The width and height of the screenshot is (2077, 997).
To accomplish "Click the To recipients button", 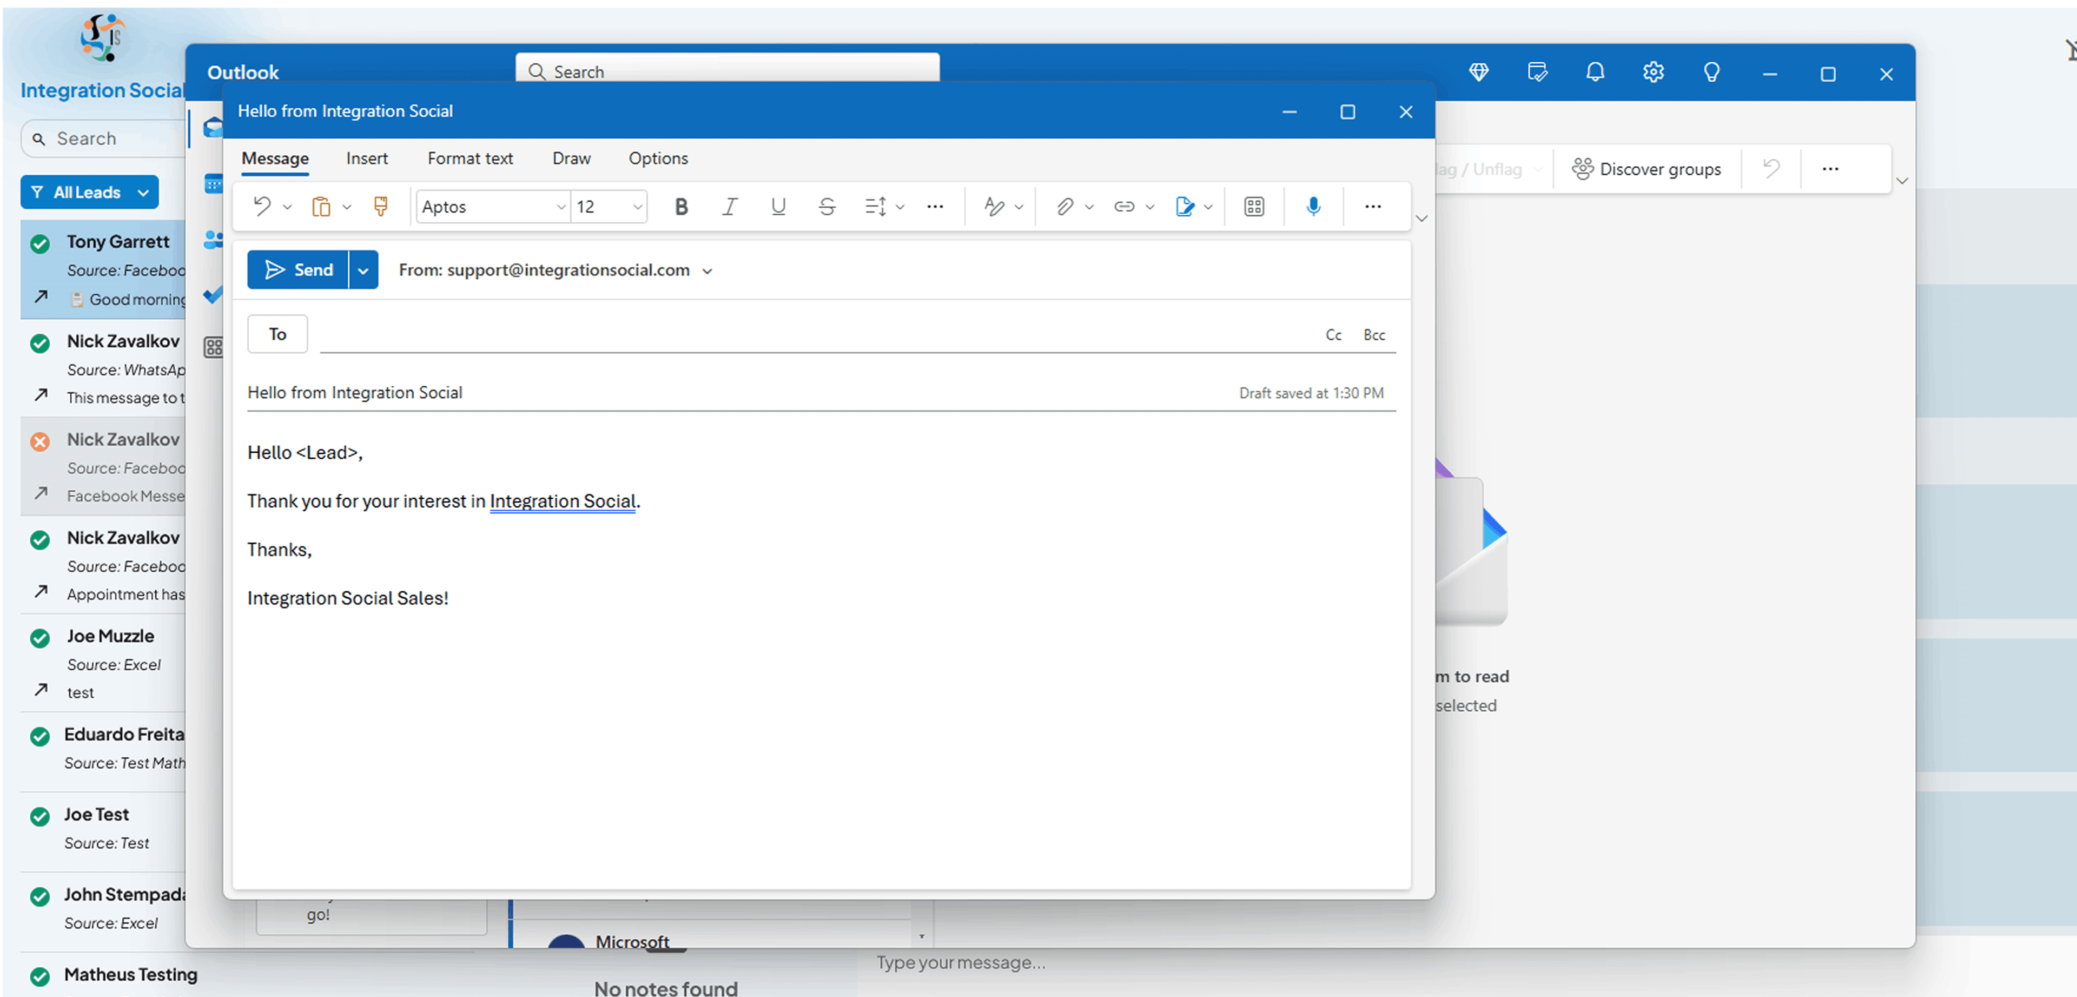I will (277, 334).
